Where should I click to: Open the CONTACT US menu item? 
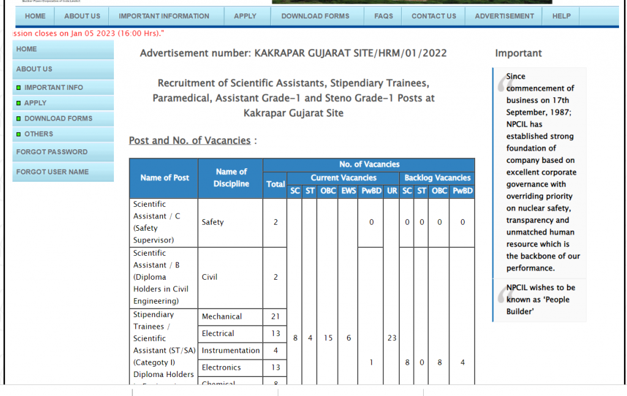point(434,16)
